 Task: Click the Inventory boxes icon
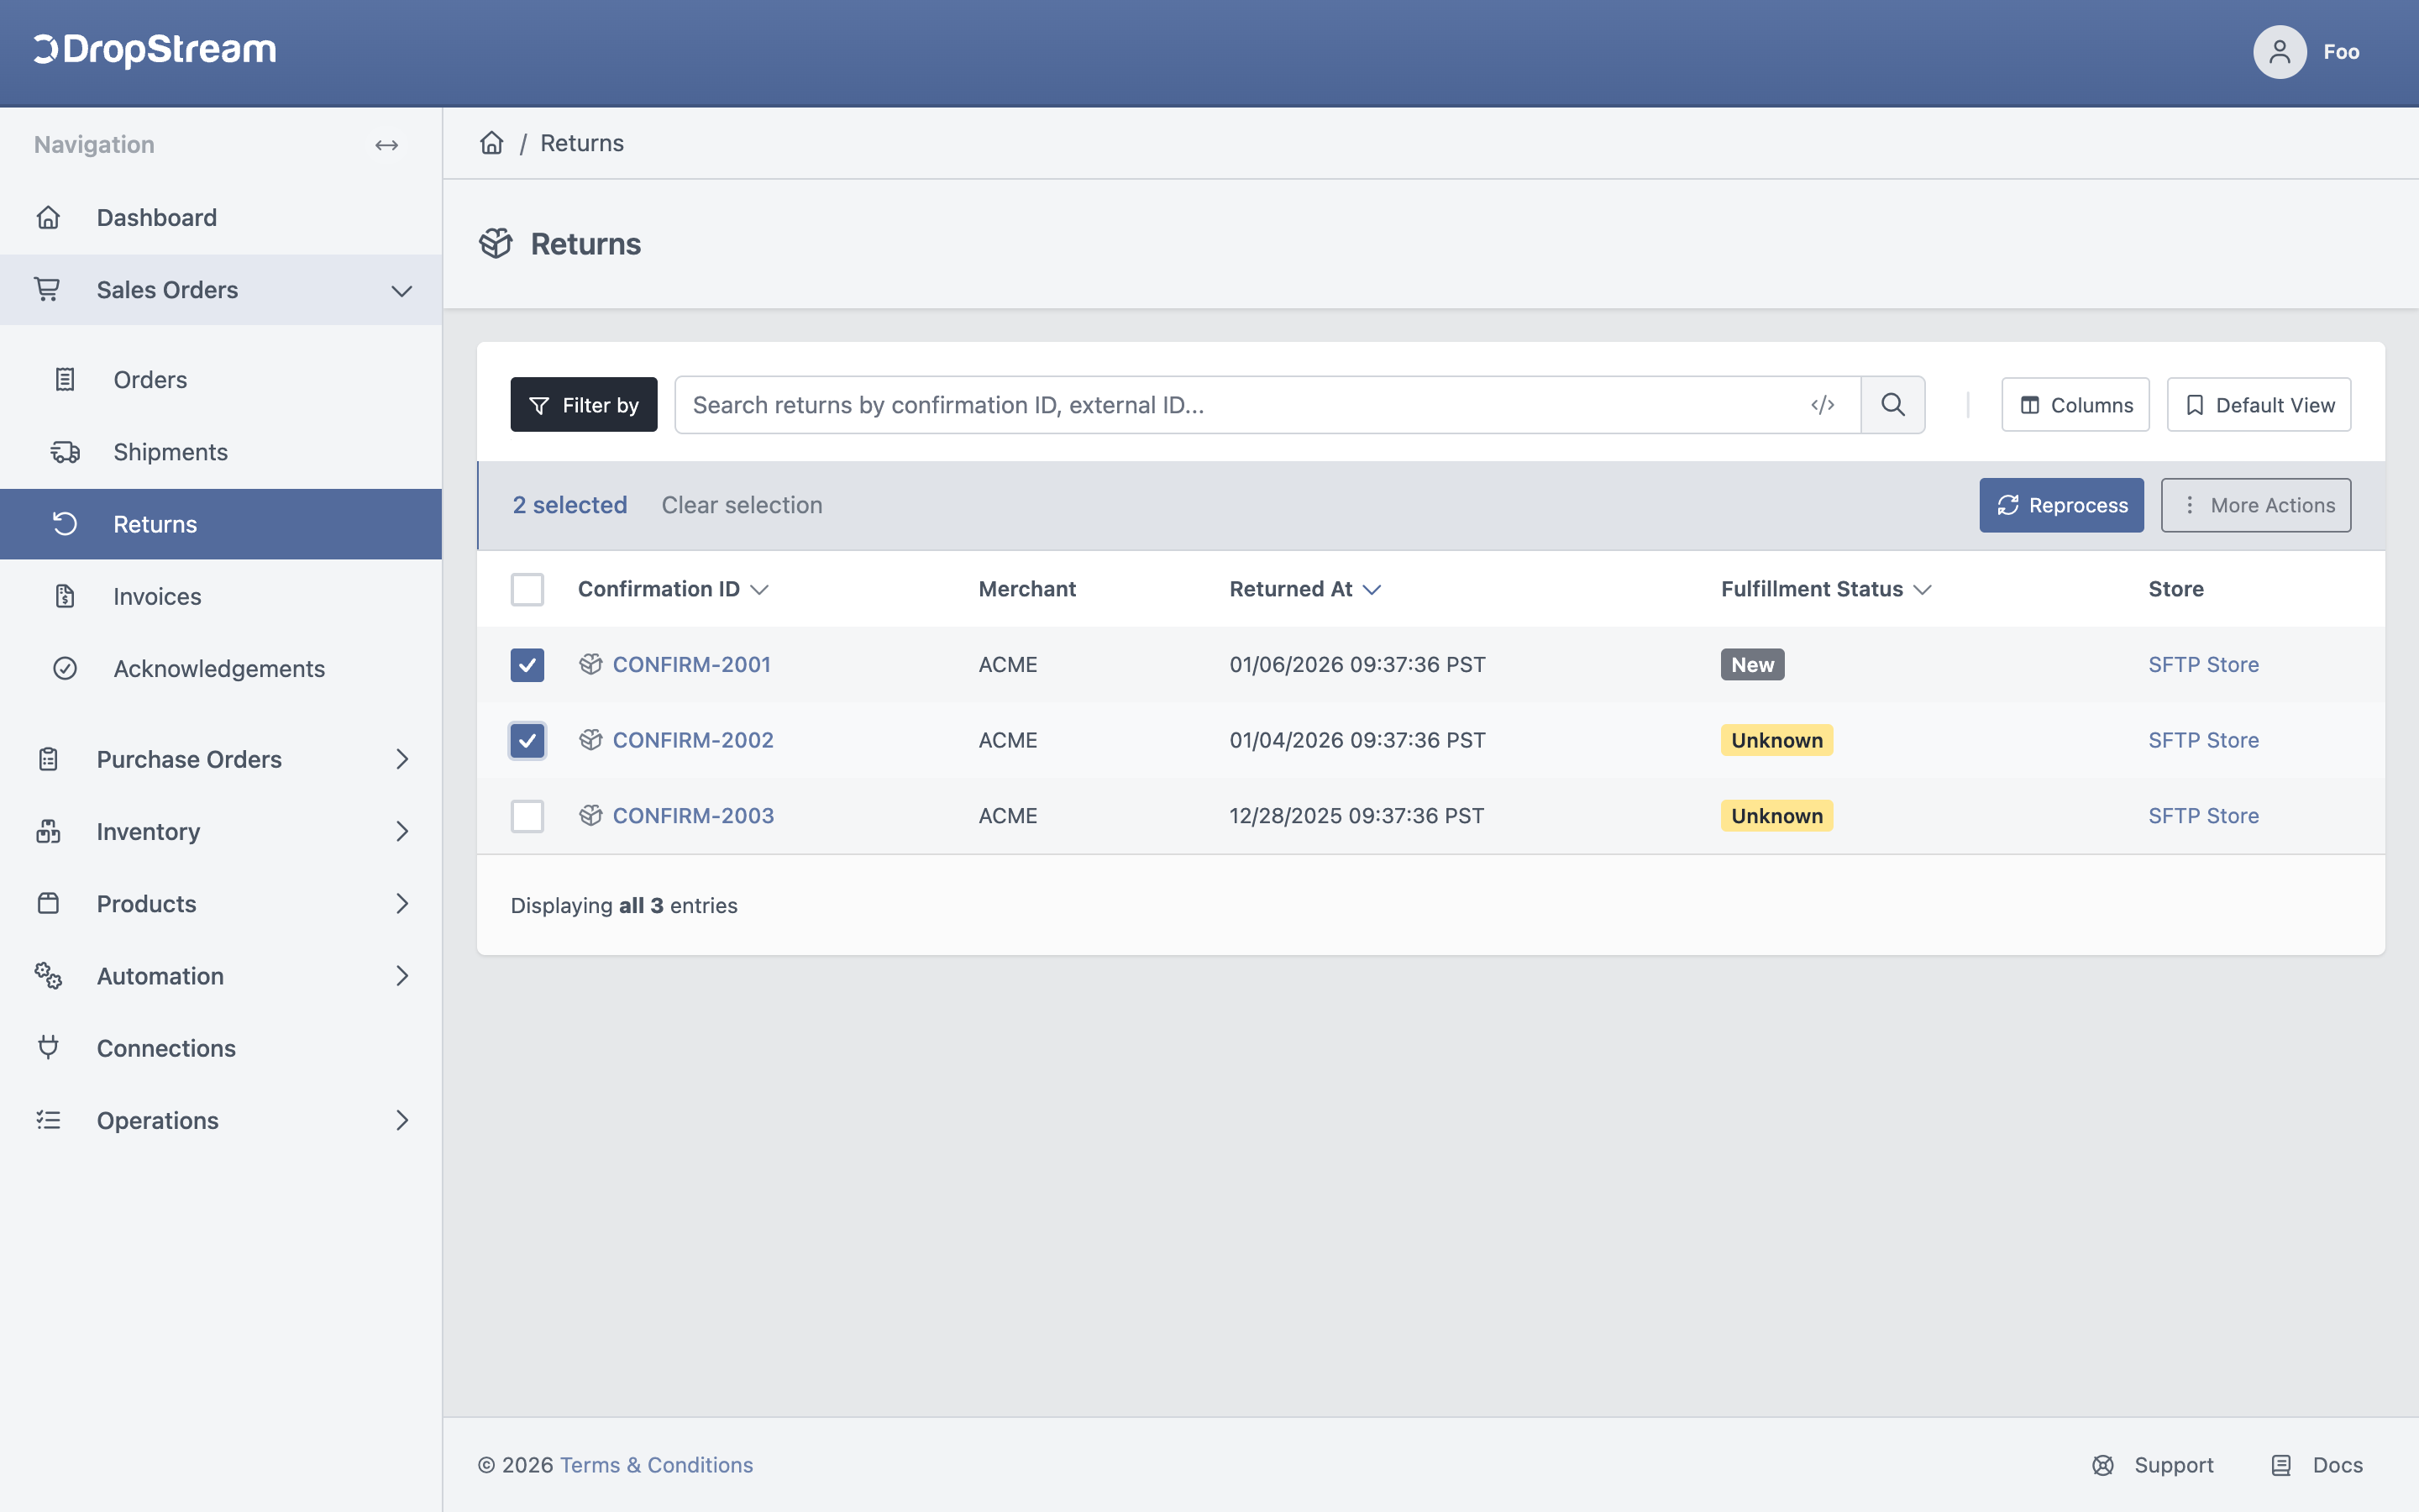[x=48, y=832]
